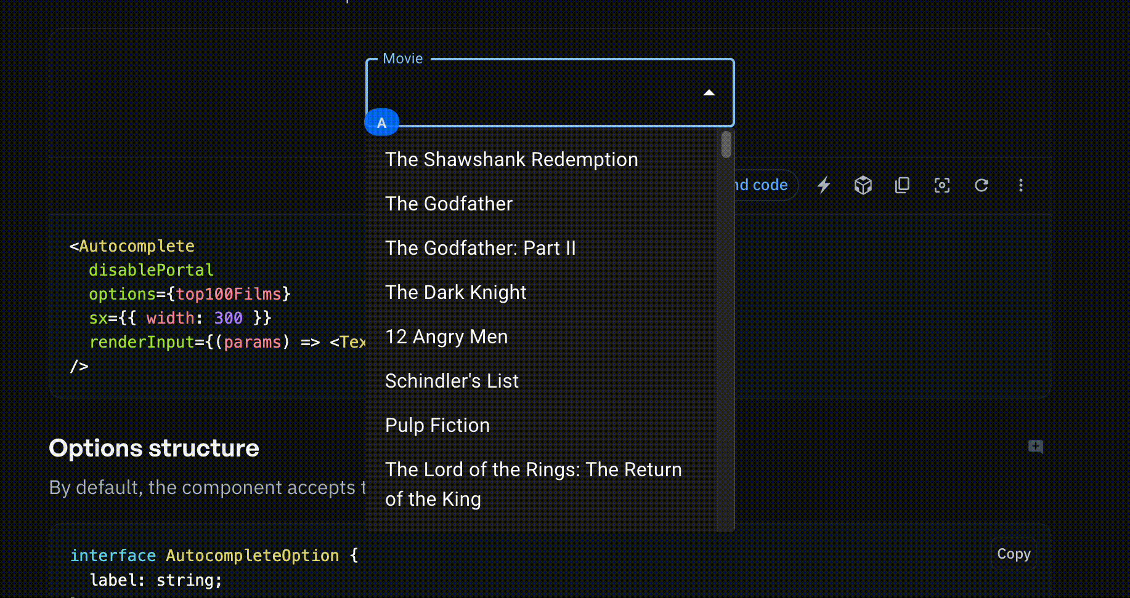Viewport: 1130px width, 598px height.
Task: Choose 'Schindler's List' option
Action: 452,381
